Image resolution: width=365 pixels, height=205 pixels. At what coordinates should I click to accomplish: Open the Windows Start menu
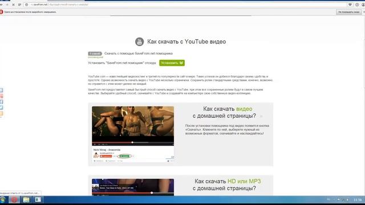[2, 200]
